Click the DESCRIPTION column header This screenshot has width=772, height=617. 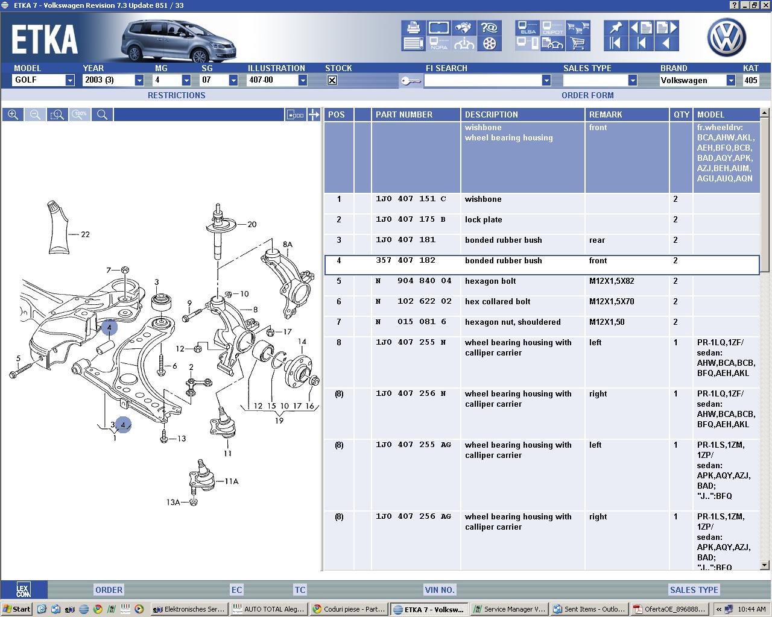click(523, 114)
